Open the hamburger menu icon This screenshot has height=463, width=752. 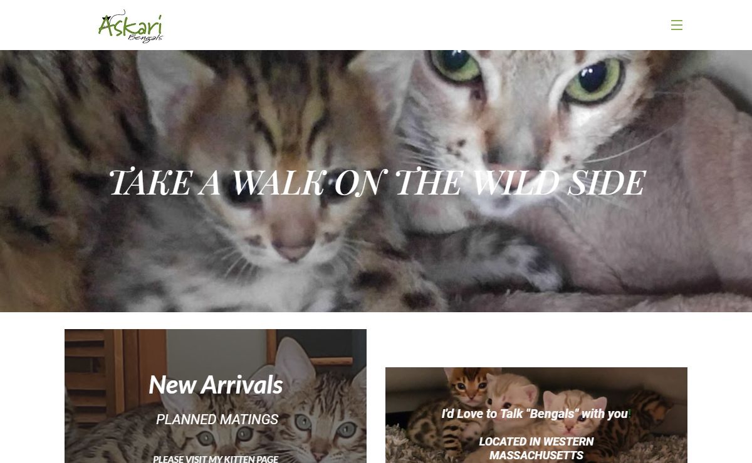pos(676,25)
